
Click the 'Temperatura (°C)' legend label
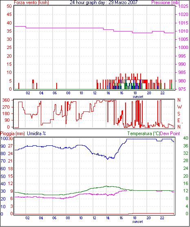[144, 134]
